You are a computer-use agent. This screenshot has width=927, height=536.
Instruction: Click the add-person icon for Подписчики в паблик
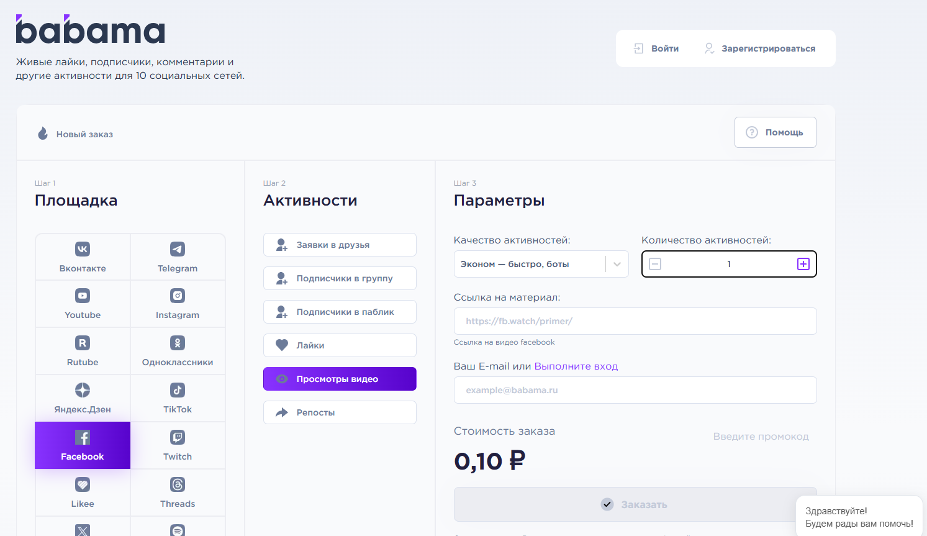[x=282, y=312]
